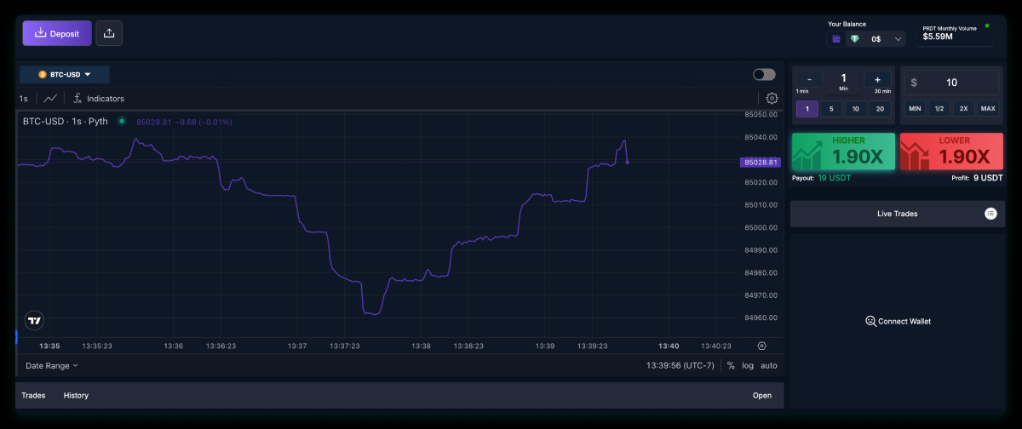Open chart settings gear icon
The height and width of the screenshot is (429, 1022).
coord(772,98)
